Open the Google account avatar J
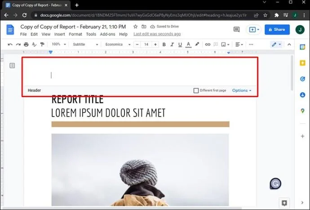Image resolution: width=310 pixels, height=210 pixels. [300, 30]
